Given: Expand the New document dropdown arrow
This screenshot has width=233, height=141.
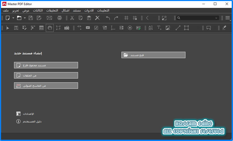Looking at the screenshot, I should 13,18.
